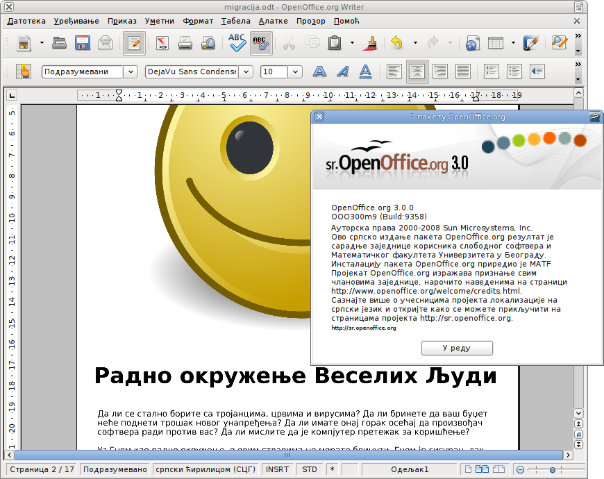Click the horizontal scrollbar thumb
This screenshot has width=604, height=479.
[288, 455]
